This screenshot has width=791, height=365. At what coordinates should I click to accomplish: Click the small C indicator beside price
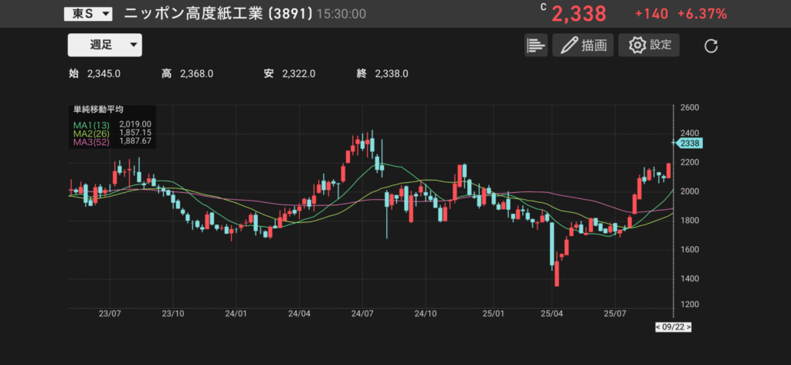click(543, 7)
